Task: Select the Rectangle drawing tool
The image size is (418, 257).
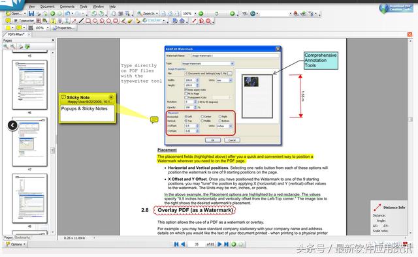Action: point(88,21)
